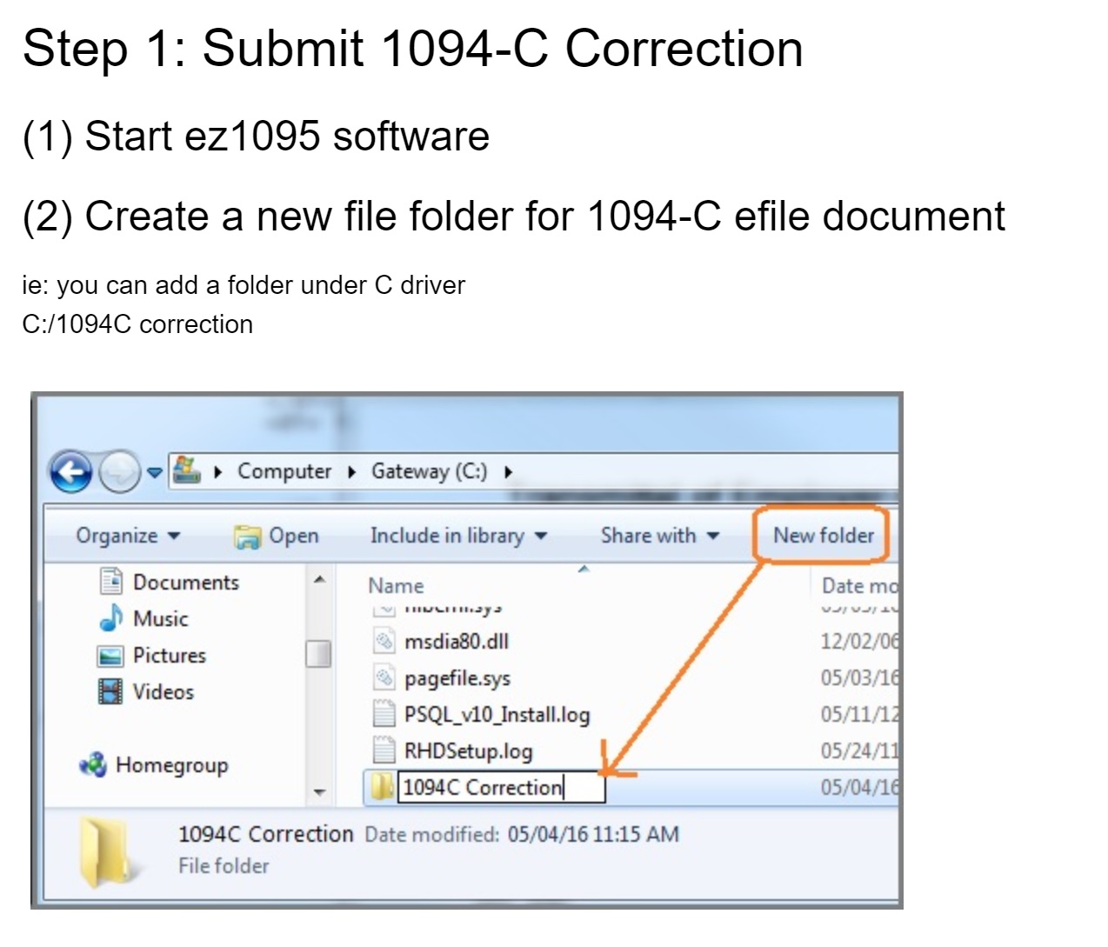1108x947 pixels.
Task: Select Computer in the address breadcrumb
Action: click(x=284, y=471)
